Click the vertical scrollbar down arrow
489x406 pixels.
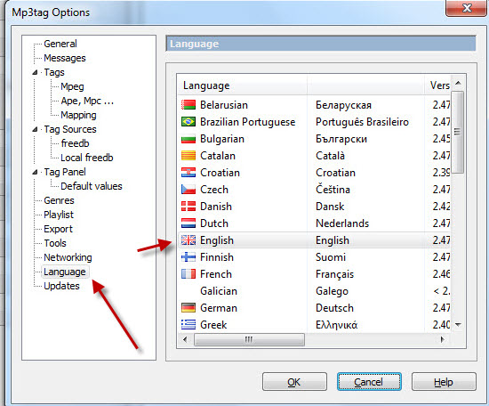pyautogui.click(x=458, y=325)
